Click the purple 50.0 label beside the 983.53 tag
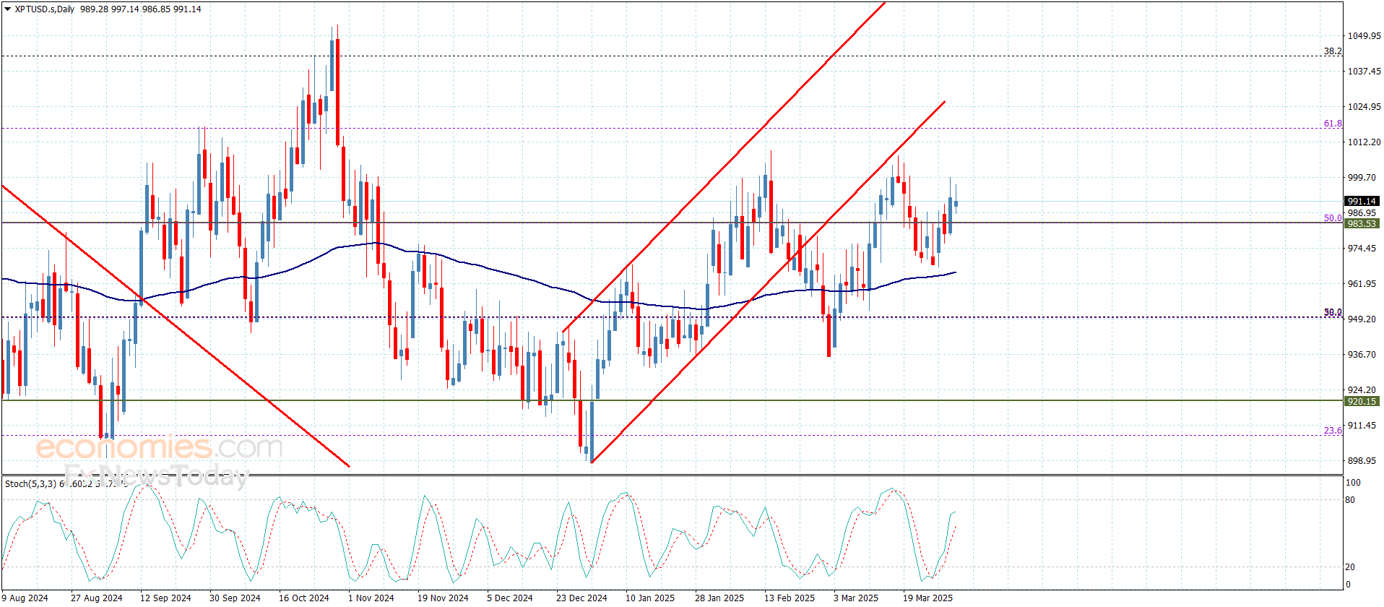This screenshot has width=1384, height=607. coord(1333,218)
